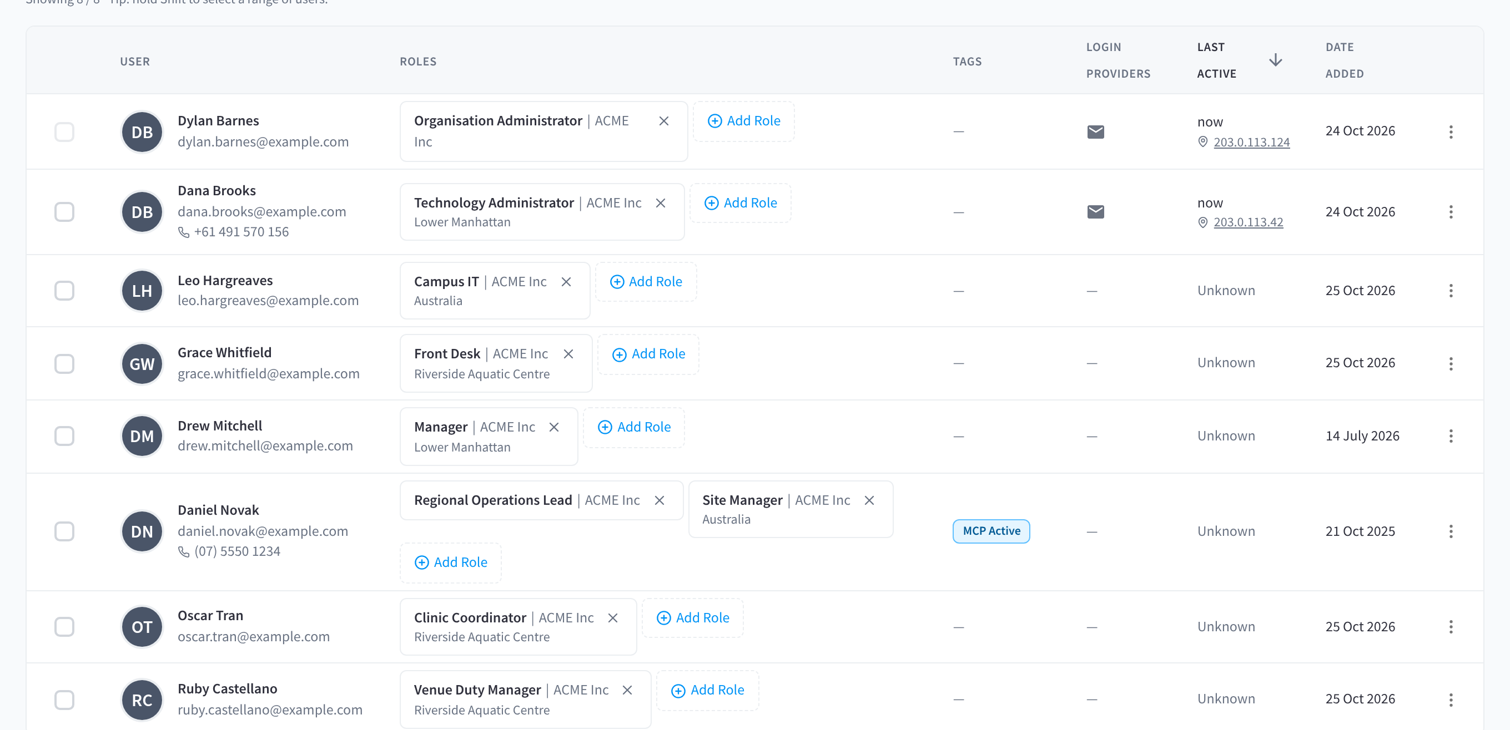1510x730 pixels.
Task: Click email login provider icon for Dylan Barnes
Action: tap(1095, 132)
